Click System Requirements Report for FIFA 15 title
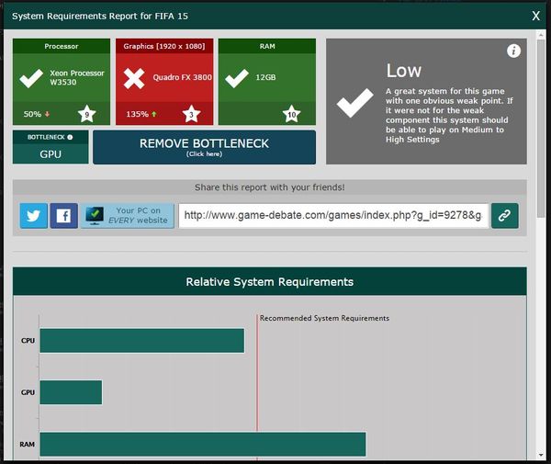 pyautogui.click(x=100, y=17)
